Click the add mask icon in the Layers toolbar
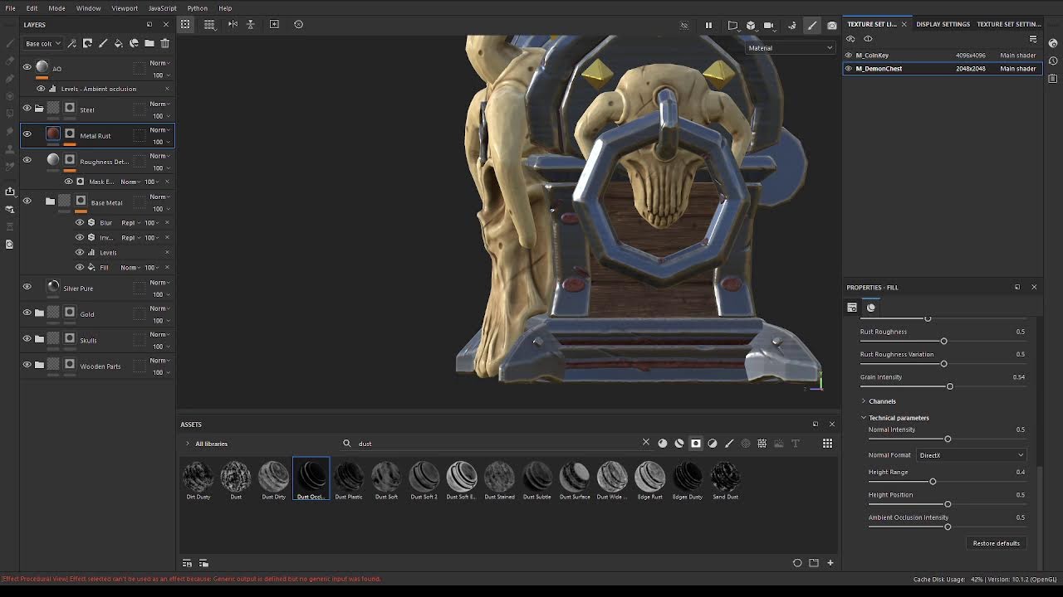 click(x=87, y=43)
